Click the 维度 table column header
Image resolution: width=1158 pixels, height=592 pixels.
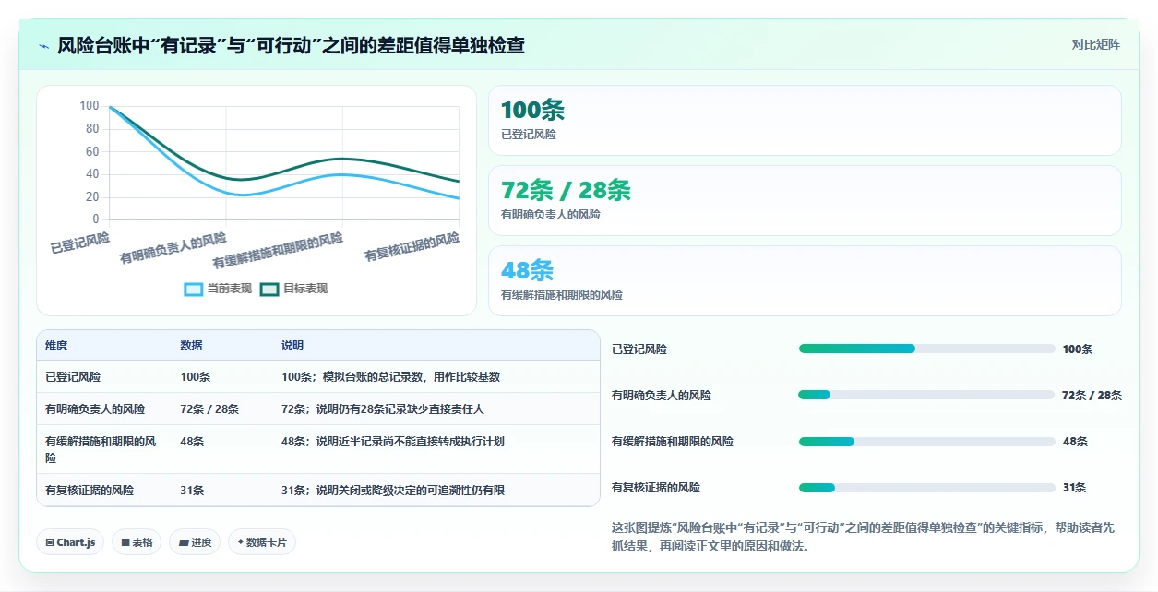(x=56, y=346)
